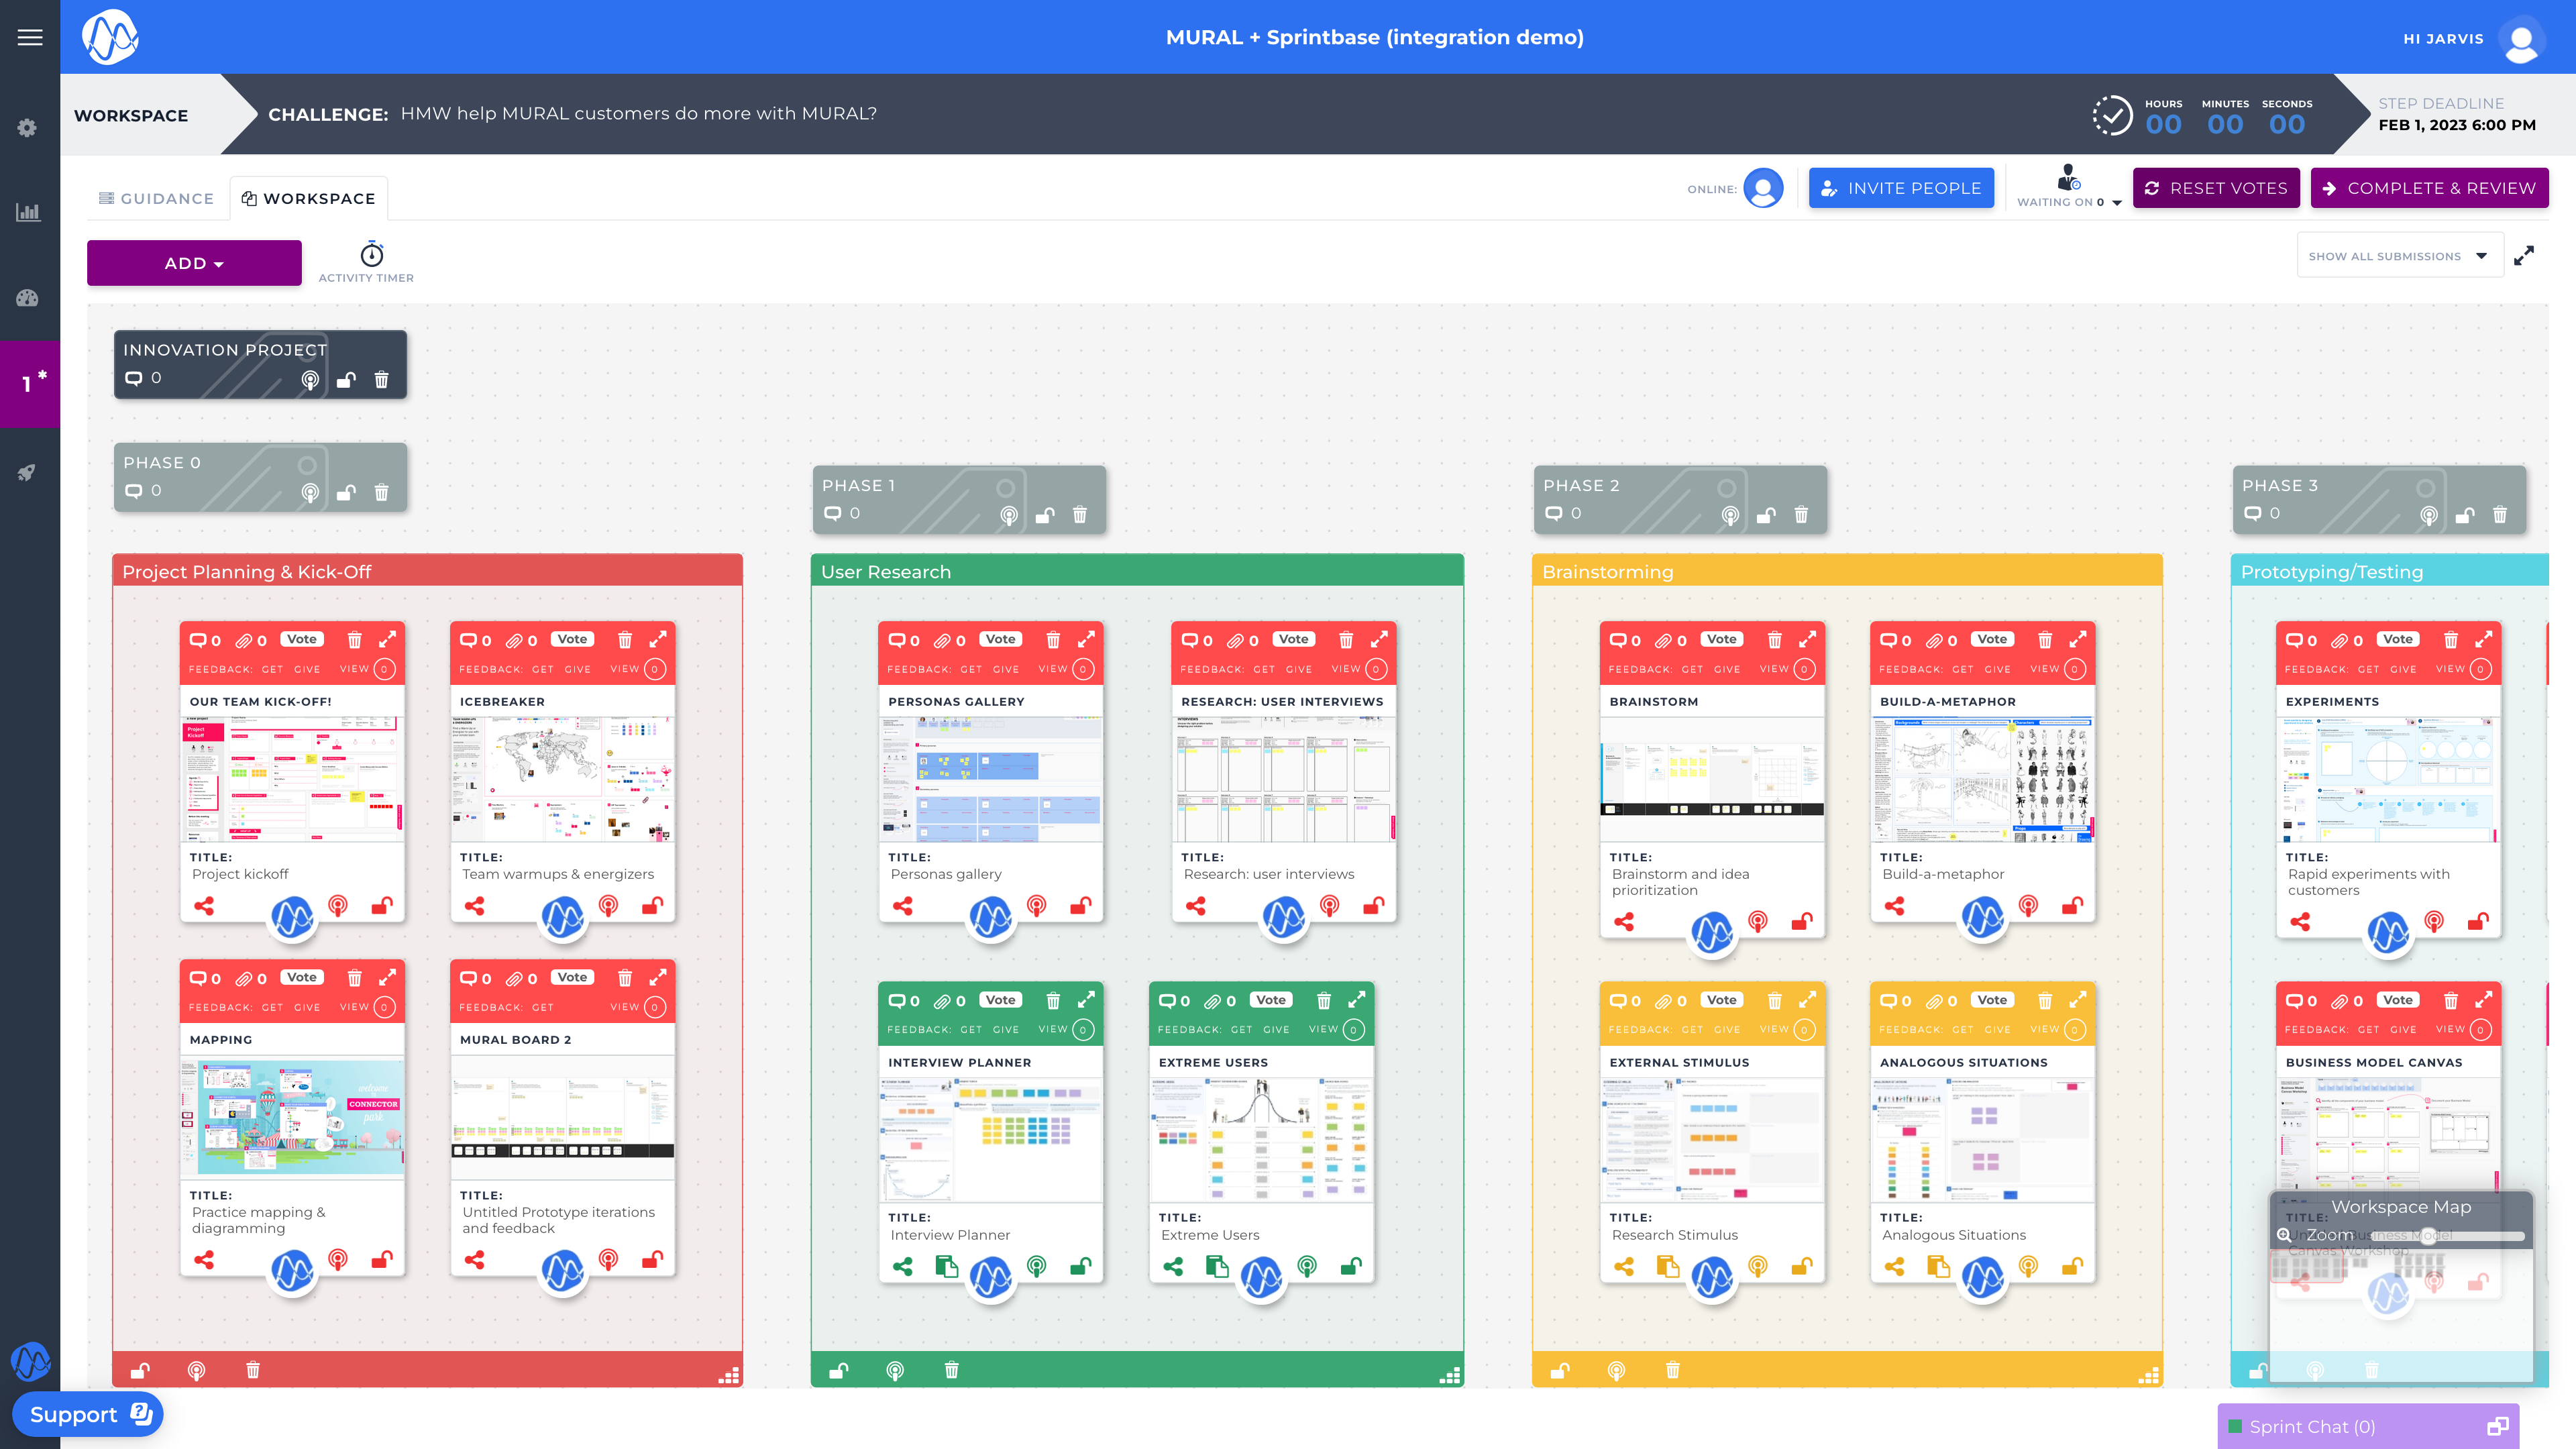Expand the Icebreaker card to fullscreen
Screen dimensions: 2576x1449
click(x=658, y=640)
